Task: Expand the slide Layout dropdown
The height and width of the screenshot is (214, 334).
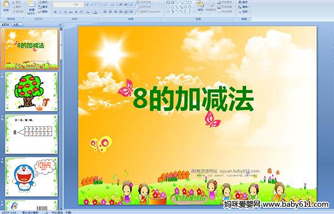Action: tap(45, 2)
